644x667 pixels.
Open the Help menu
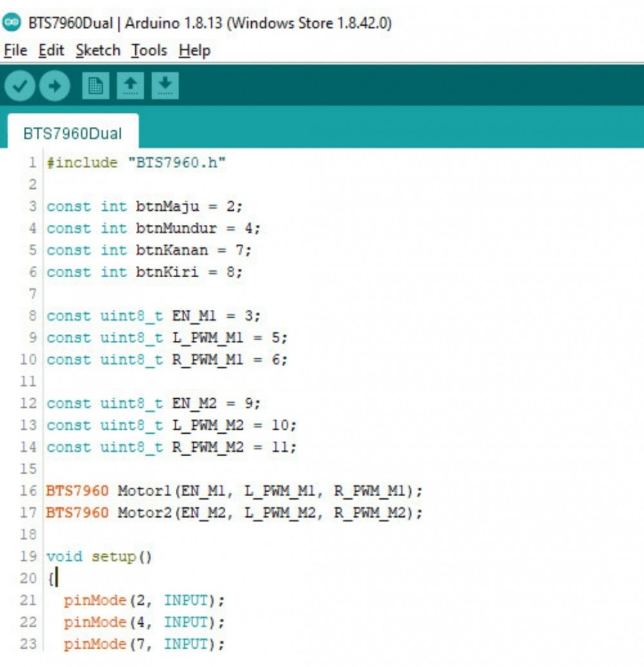(194, 50)
